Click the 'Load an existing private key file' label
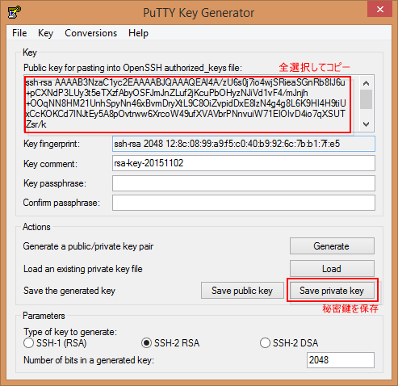This screenshot has width=398, height=386. 83,269
